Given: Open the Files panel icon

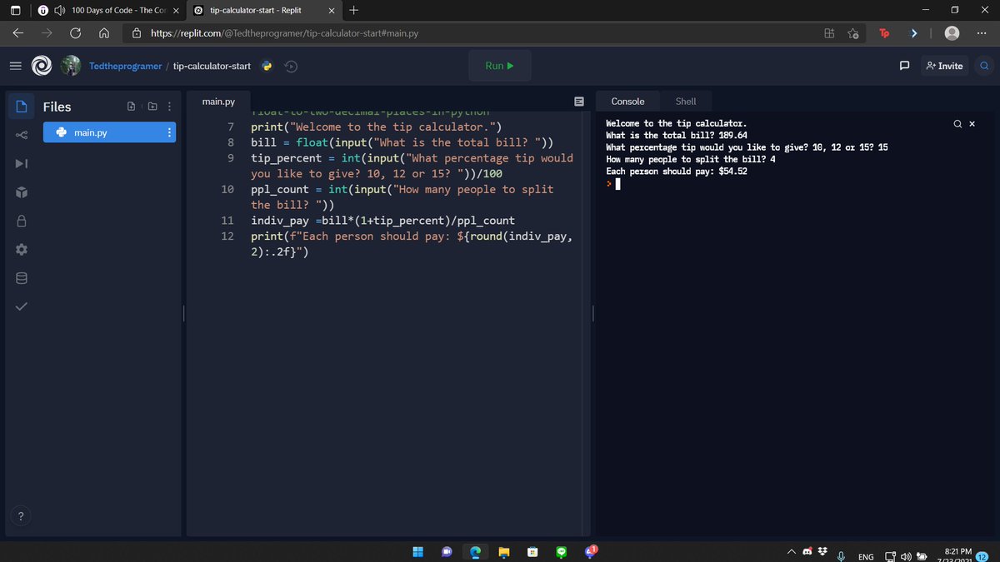Looking at the screenshot, I should [x=21, y=107].
